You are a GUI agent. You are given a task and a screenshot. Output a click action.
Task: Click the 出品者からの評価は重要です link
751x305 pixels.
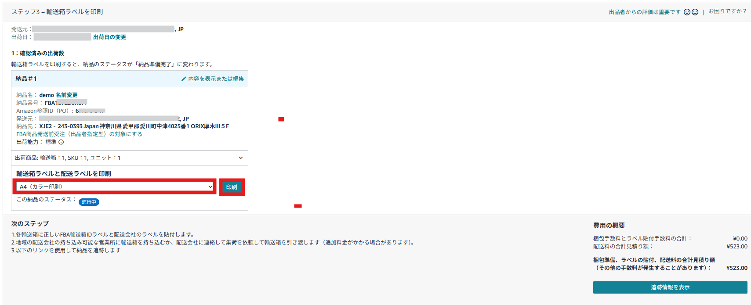click(644, 12)
